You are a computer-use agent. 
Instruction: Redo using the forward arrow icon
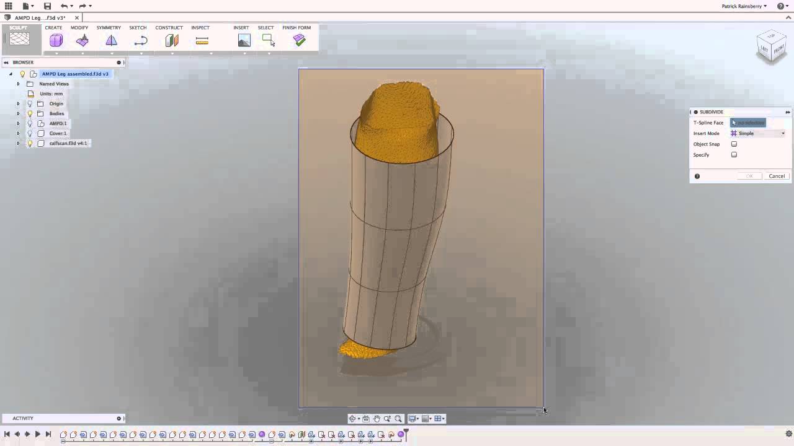point(82,6)
